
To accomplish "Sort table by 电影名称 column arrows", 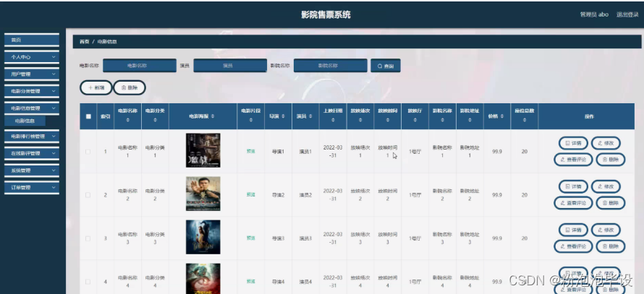I will click(x=128, y=120).
